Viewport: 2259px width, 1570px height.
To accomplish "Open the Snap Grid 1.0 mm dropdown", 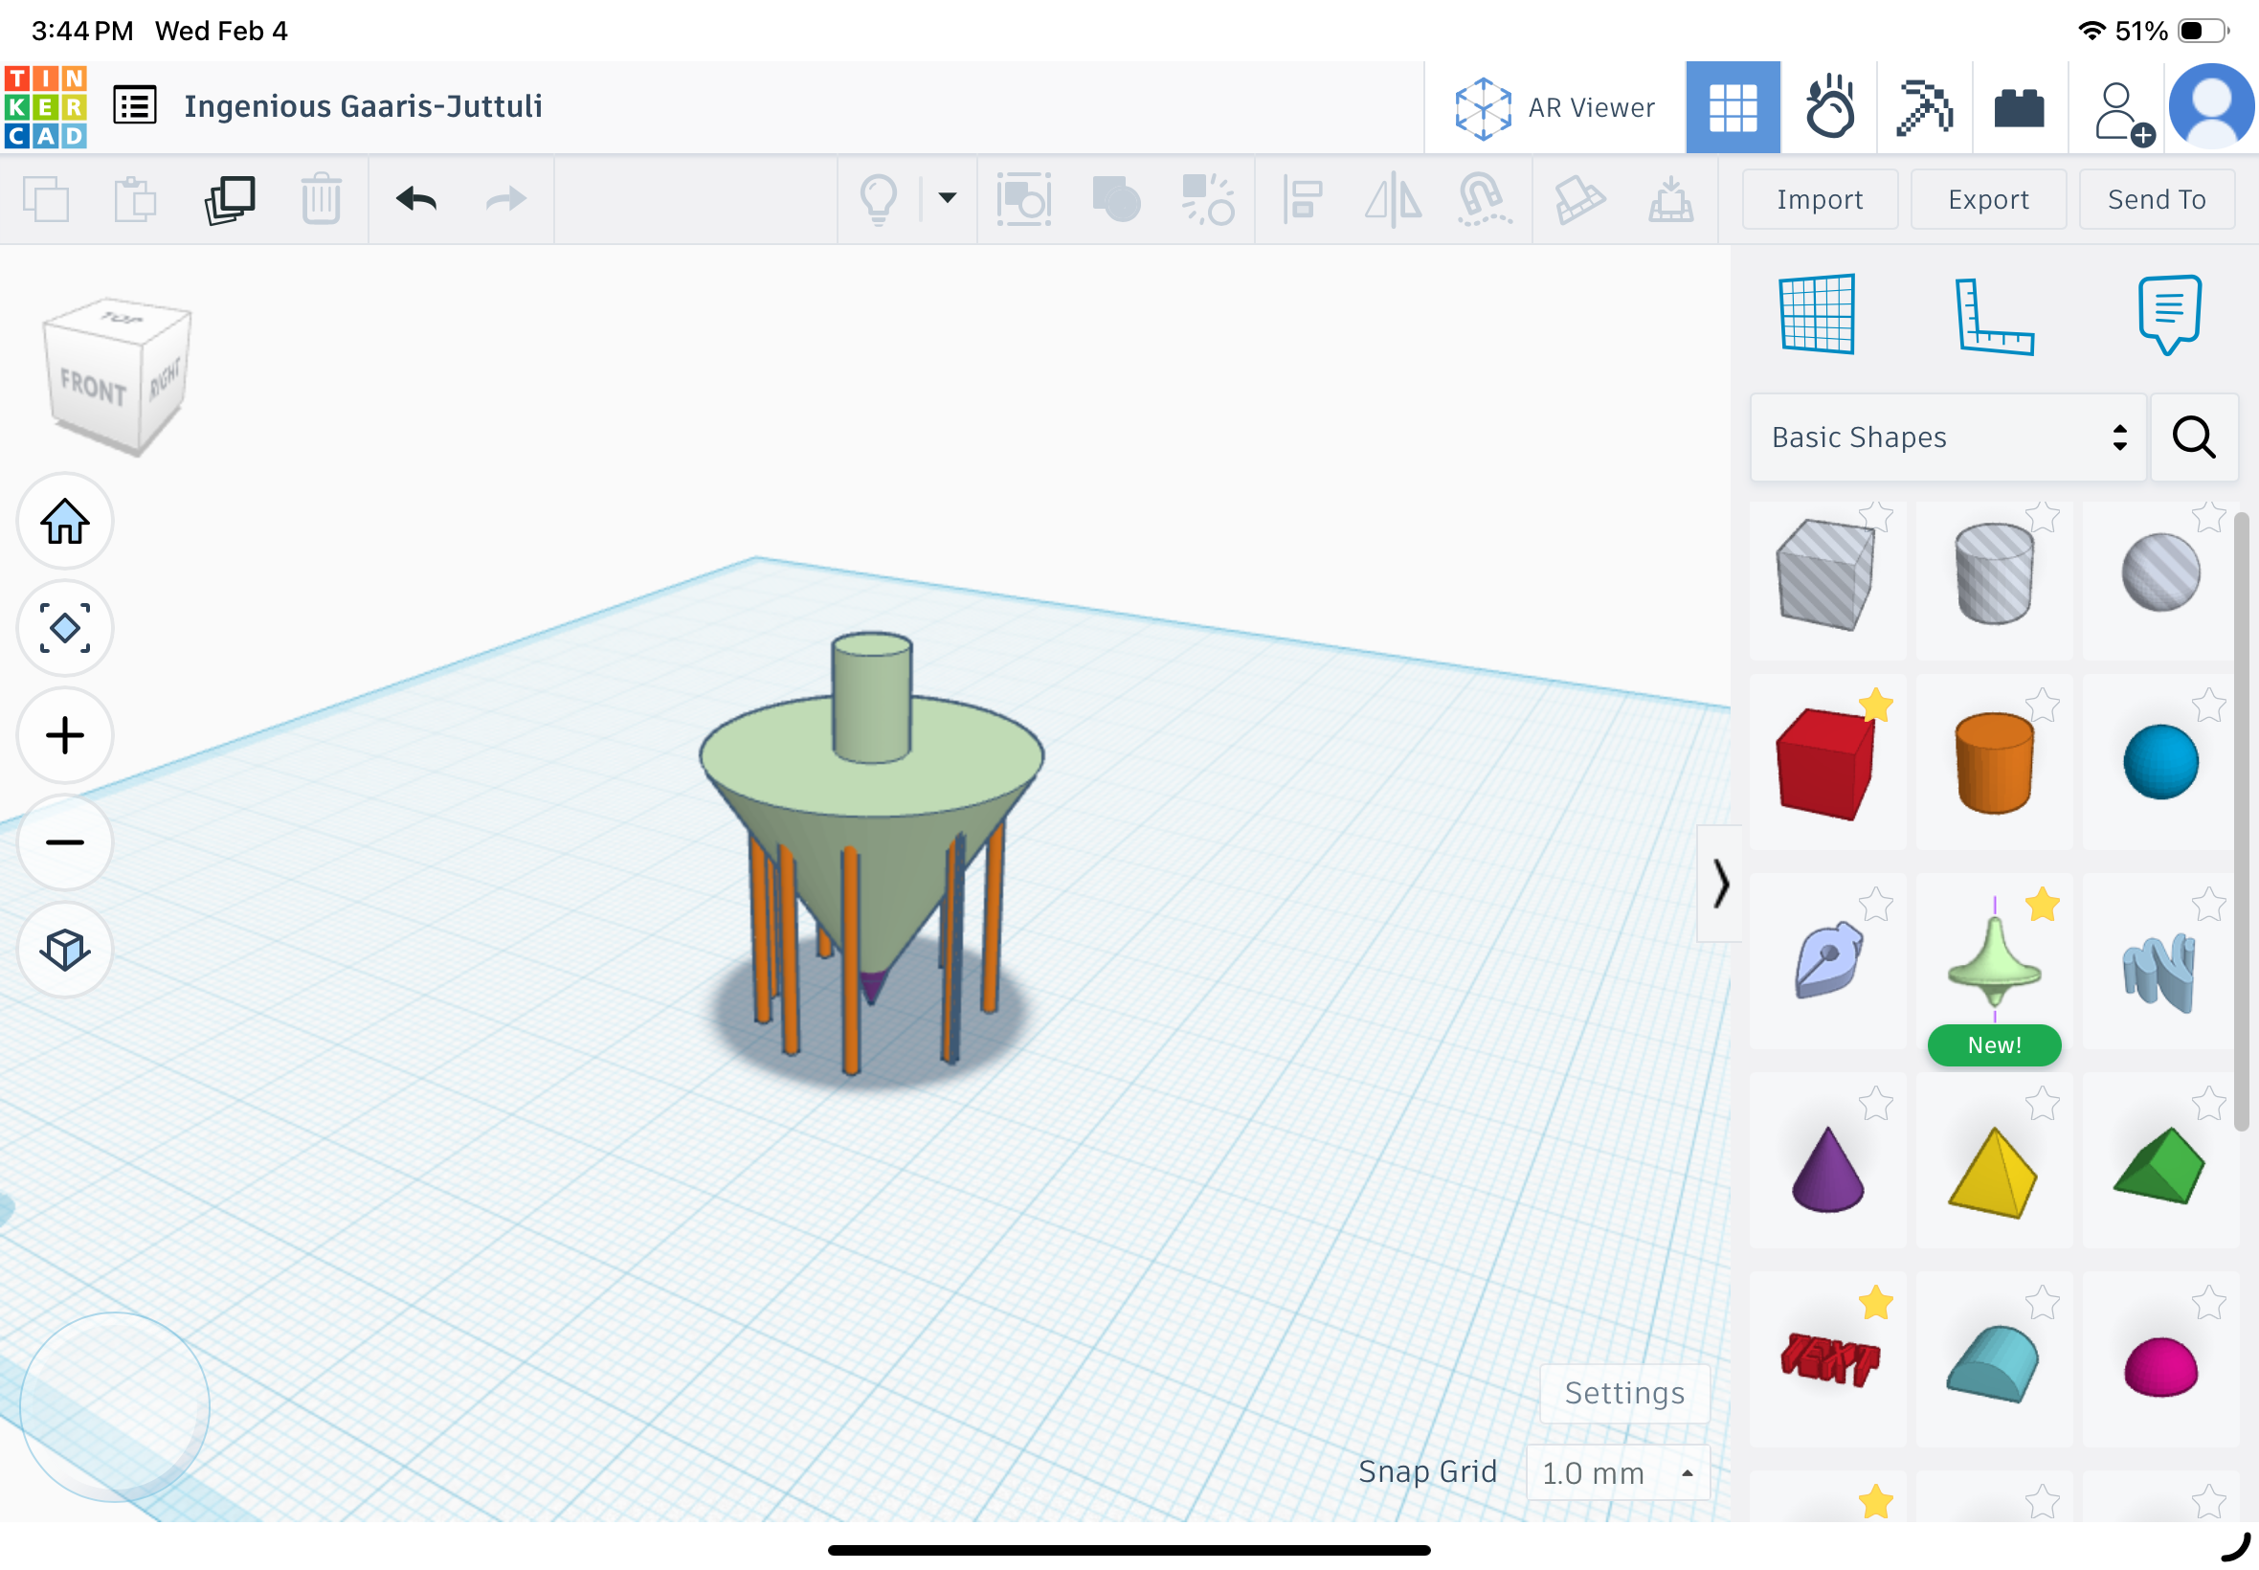I will (x=1618, y=1472).
